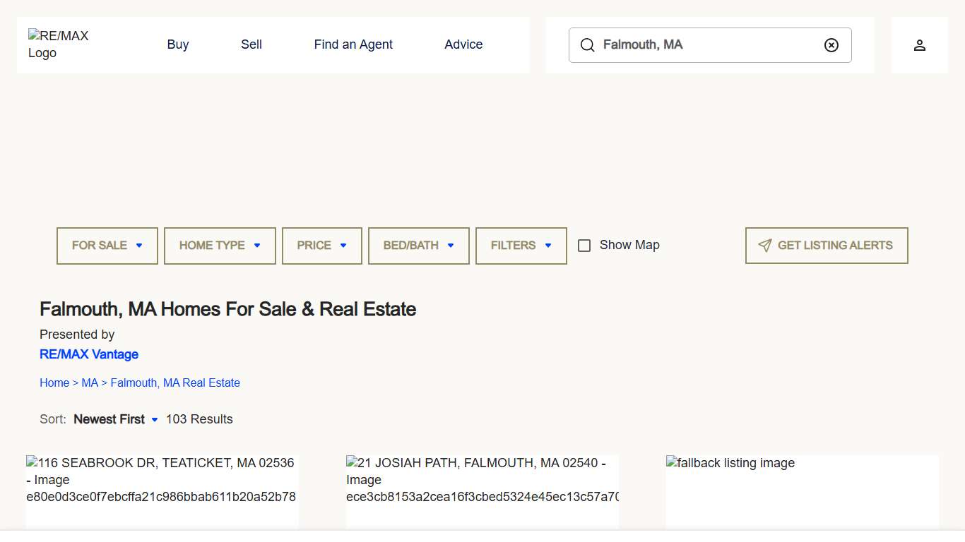Click the Home breadcrumb link
965x542 pixels.
tap(54, 383)
